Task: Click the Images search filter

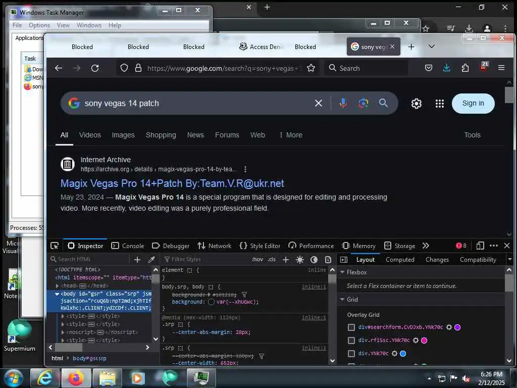Action: (x=123, y=135)
